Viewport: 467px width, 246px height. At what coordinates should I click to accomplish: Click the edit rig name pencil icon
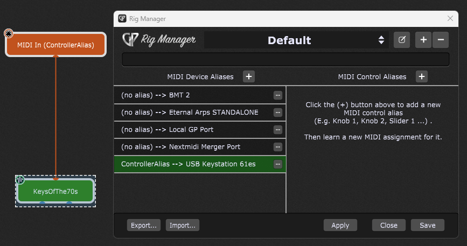(402, 40)
